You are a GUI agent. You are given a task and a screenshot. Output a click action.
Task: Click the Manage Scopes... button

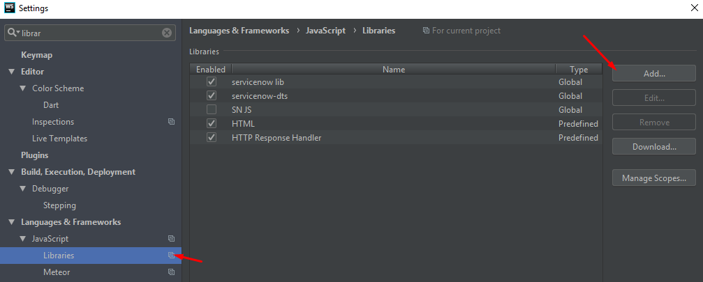pyautogui.click(x=653, y=178)
